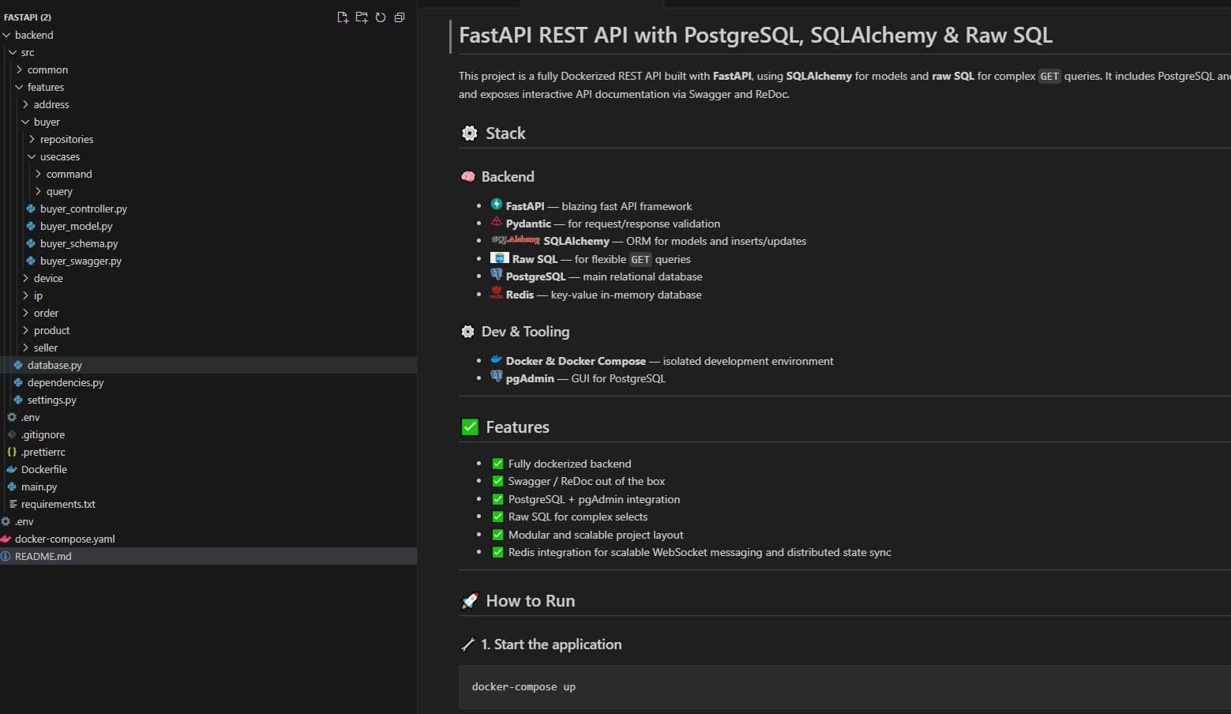
Task: Click the gear icon of backend .env file
Action: pos(12,417)
